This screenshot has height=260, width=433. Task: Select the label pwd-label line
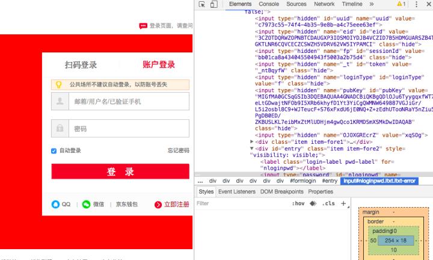(x=327, y=165)
